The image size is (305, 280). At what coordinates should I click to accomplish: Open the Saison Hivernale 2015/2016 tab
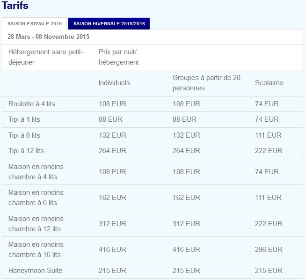(109, 23)
